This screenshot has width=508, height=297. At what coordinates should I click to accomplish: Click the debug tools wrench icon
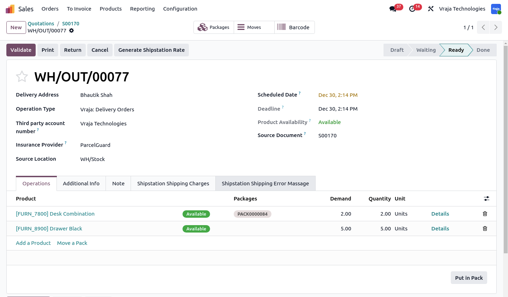[430, 9]
